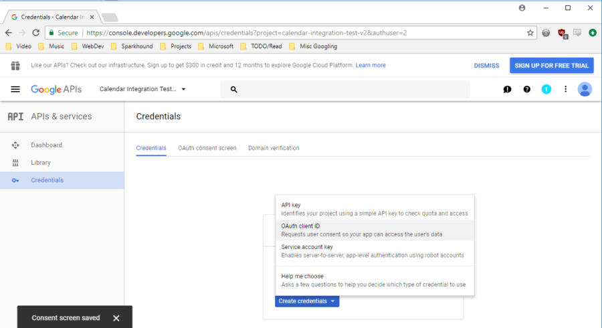Switch to the Credentials tab
The width and height of the screenshot is (602, 328).
click(151, 148)
